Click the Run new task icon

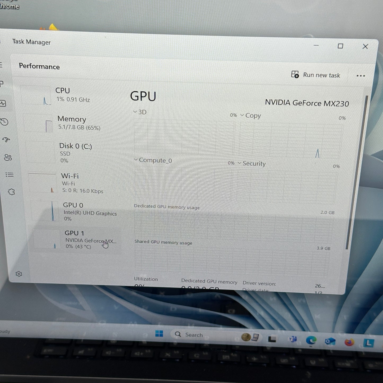pyautogui.click(x=295, y=74)
